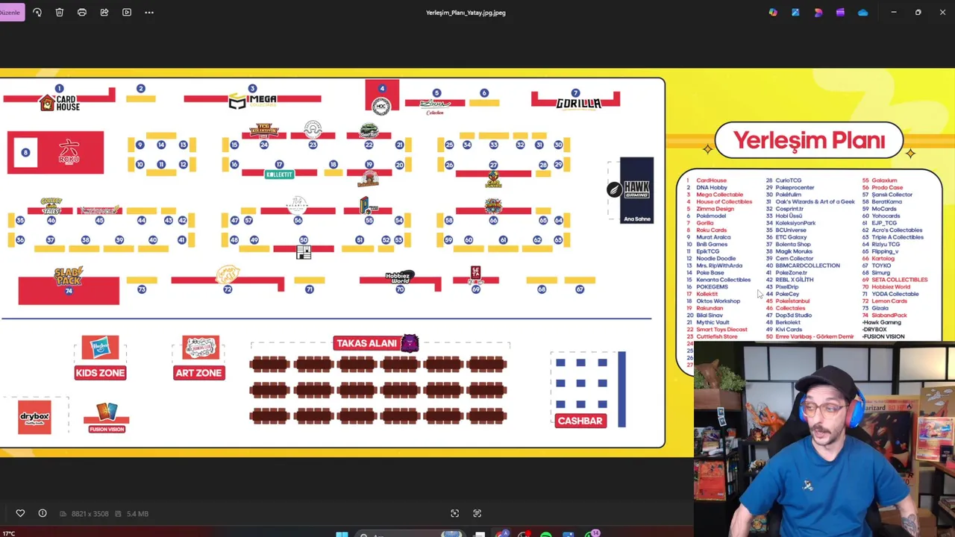The image size is (955, 537).
Task: Open the three-dots more options menu
Action: coord(149,12)
